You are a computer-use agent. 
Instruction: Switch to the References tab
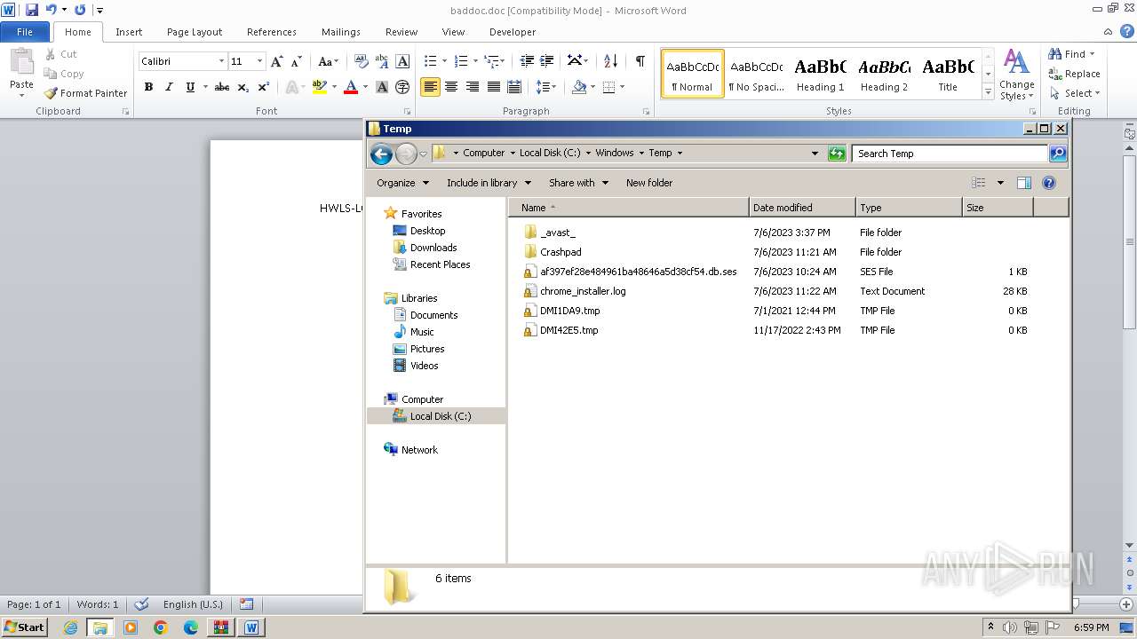point(272,32)
